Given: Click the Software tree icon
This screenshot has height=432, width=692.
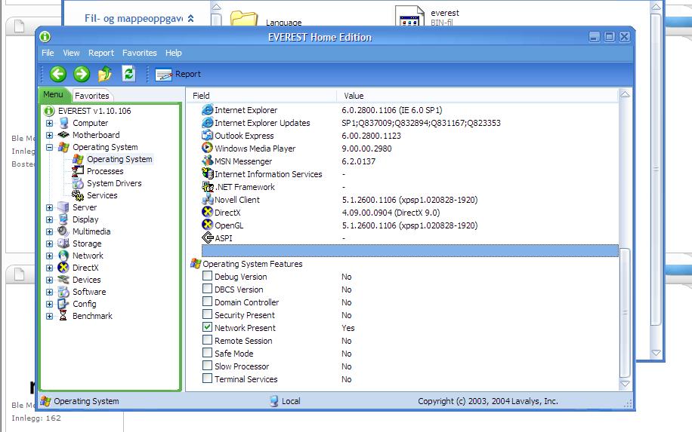Looking at the screenshot, I should pyautogui.click(x=63, y=292).
